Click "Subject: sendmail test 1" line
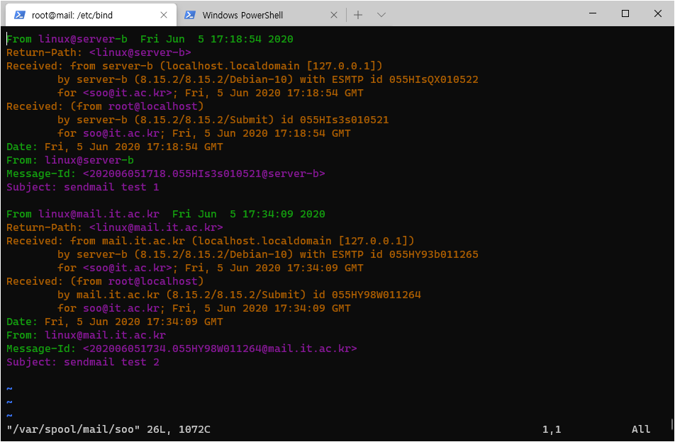This screenshot has height=442, width=675. click(x=83, y=187)
